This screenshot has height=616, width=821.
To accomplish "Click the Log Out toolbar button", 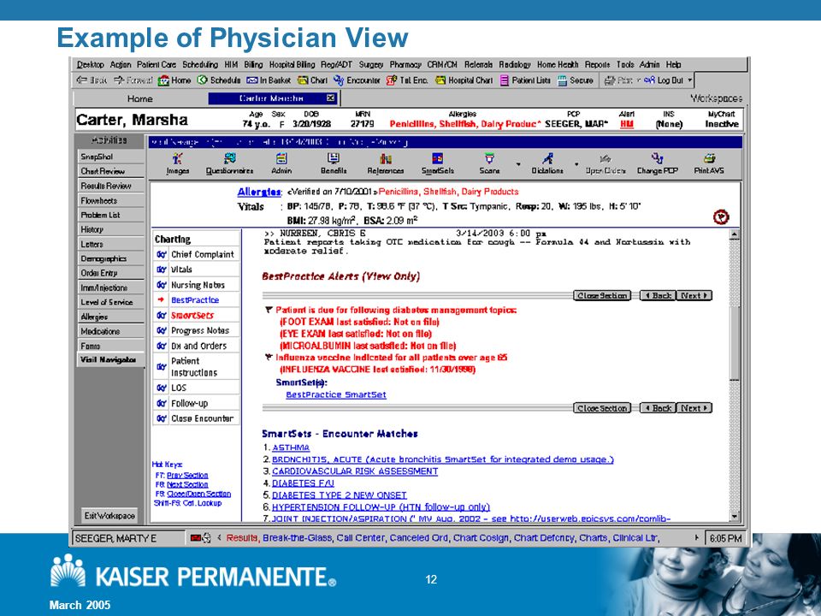I will coord(664,80).
